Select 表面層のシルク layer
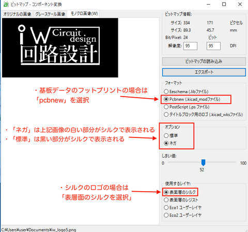The height and width of the screenshot is (232, 248). coord(180,192)
